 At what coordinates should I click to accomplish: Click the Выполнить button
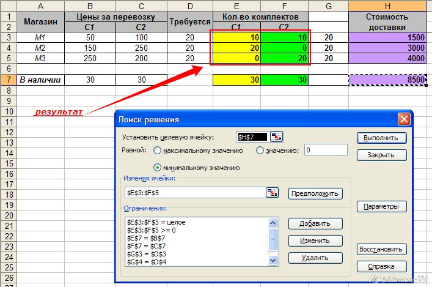381,138
